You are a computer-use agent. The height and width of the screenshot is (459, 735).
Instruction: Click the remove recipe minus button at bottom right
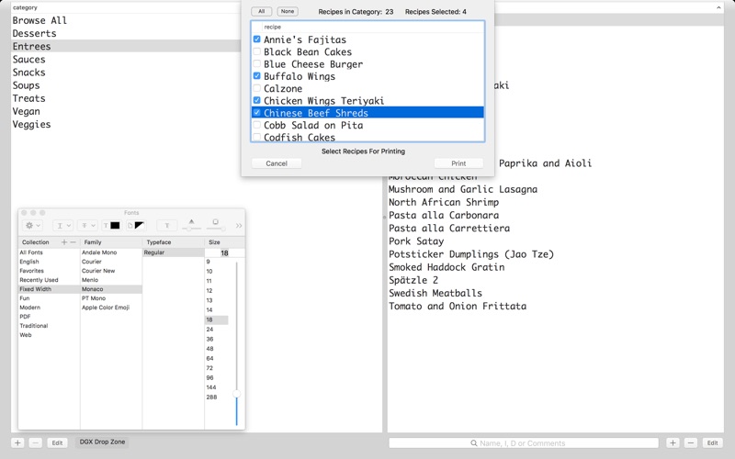[690, 442]
